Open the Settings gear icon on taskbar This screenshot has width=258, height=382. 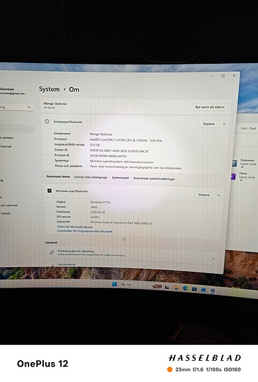click(213, 290)
